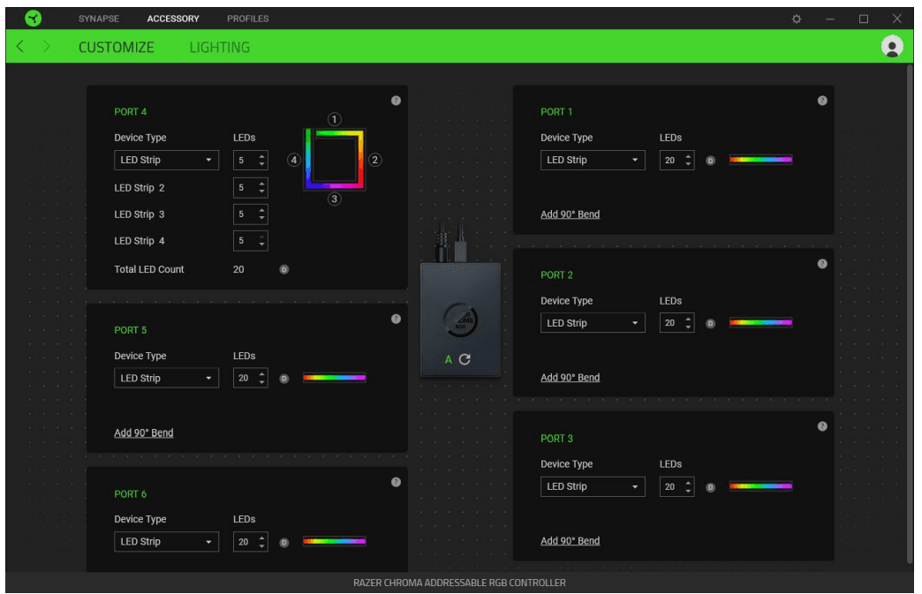Switch to the Lighting tab
The image size is (922, 594).
coord(220,47)
